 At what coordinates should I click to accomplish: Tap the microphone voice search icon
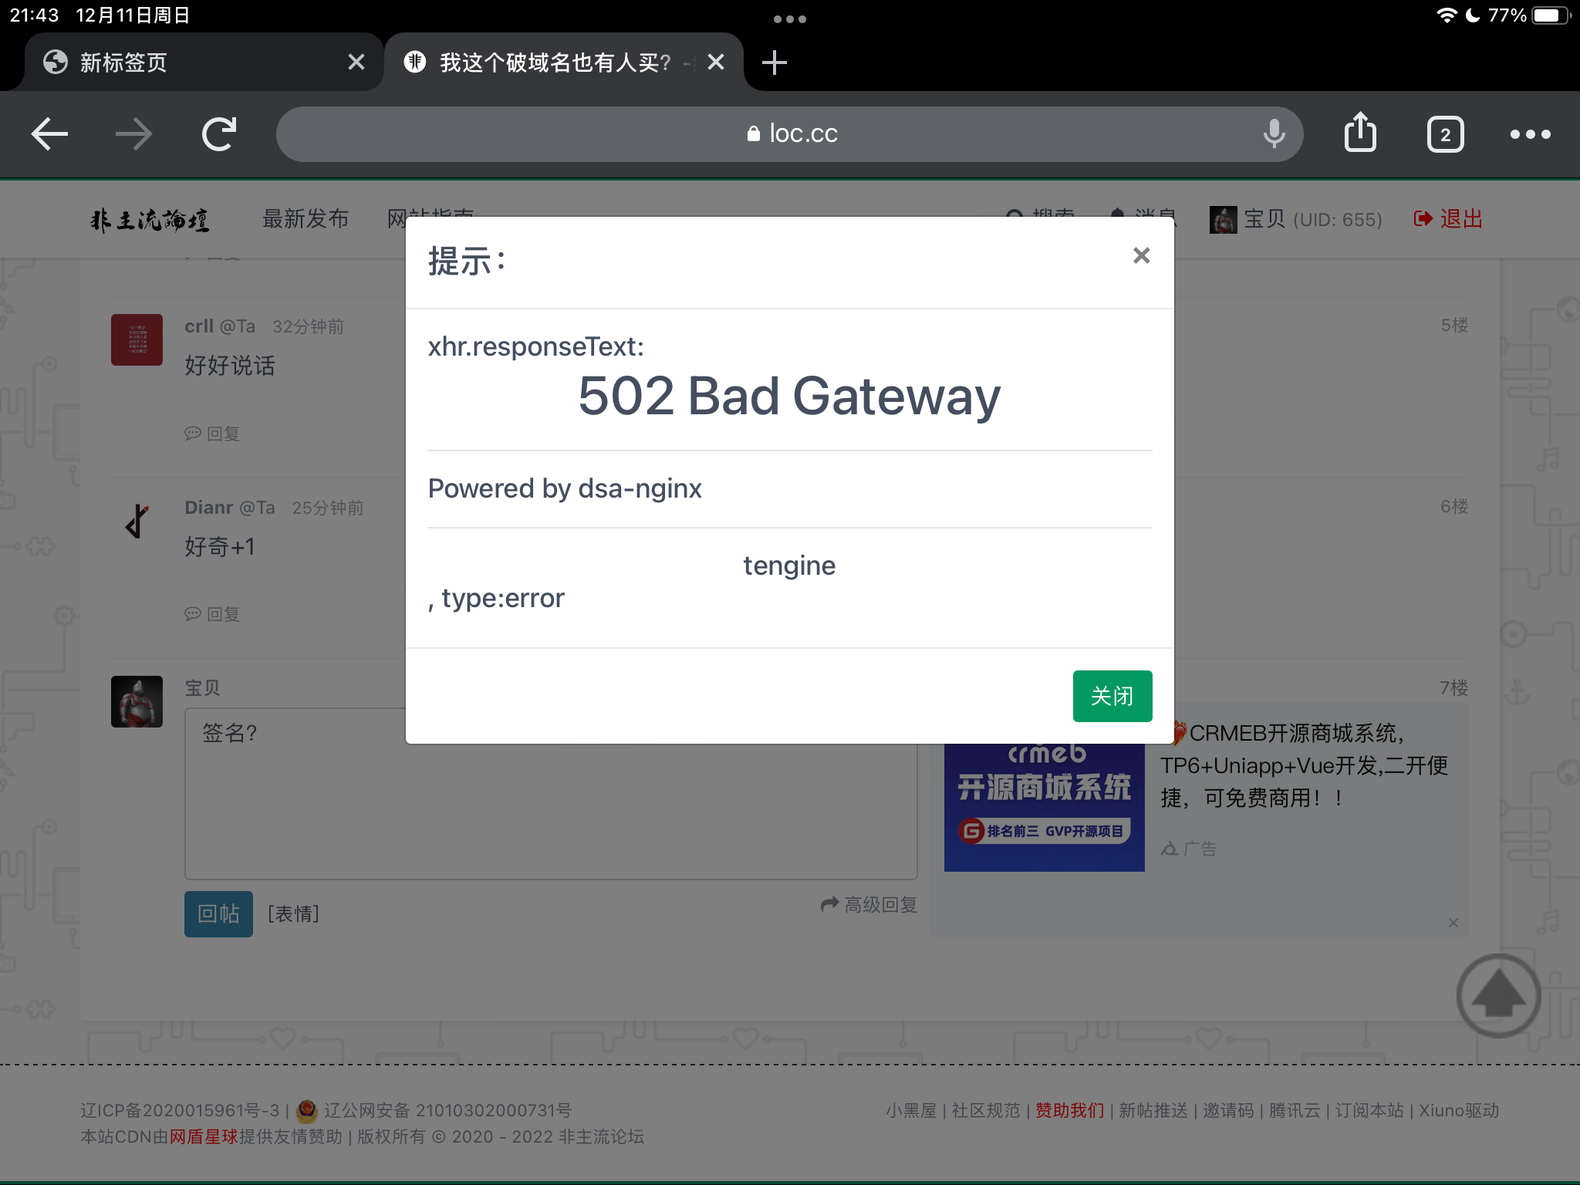1274,134
